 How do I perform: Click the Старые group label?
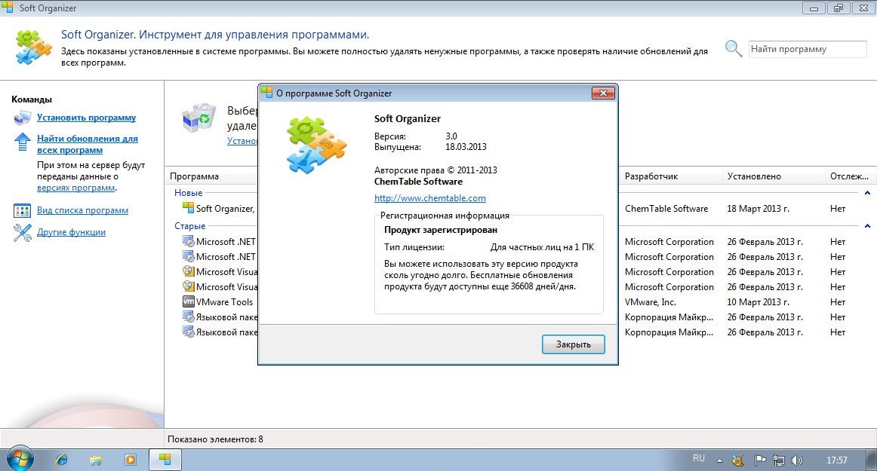point(189,226)
